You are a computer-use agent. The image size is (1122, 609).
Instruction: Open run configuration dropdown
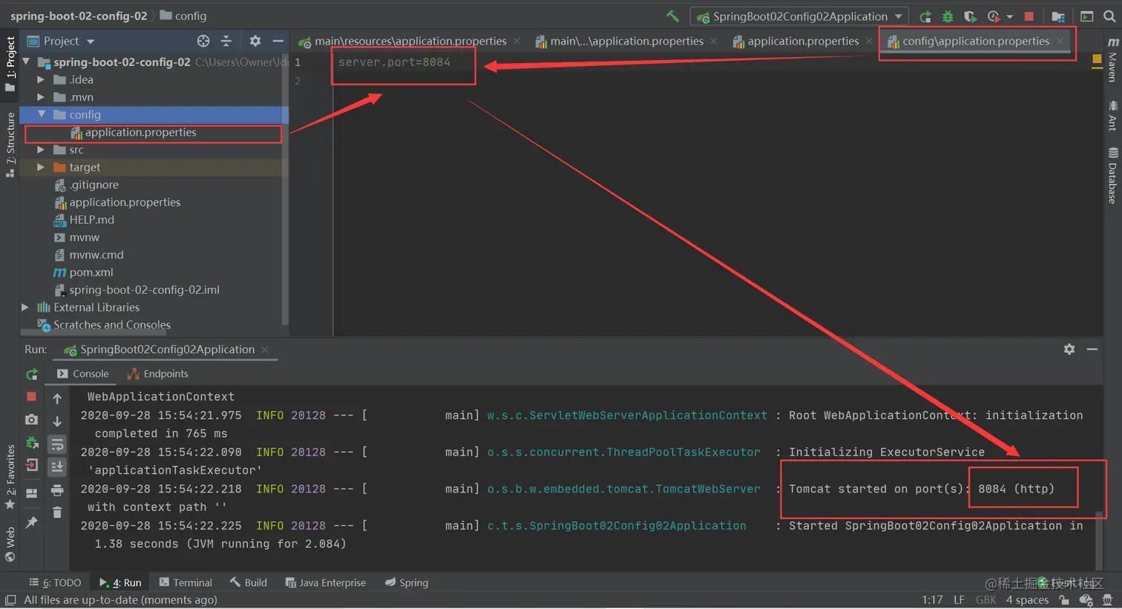pos(799,16)
